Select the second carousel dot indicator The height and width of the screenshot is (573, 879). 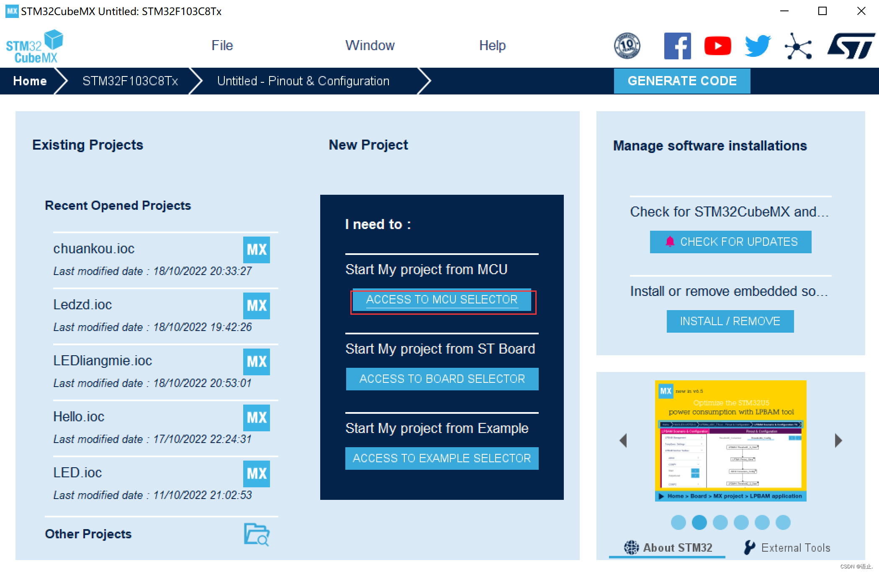coord(699,522)
